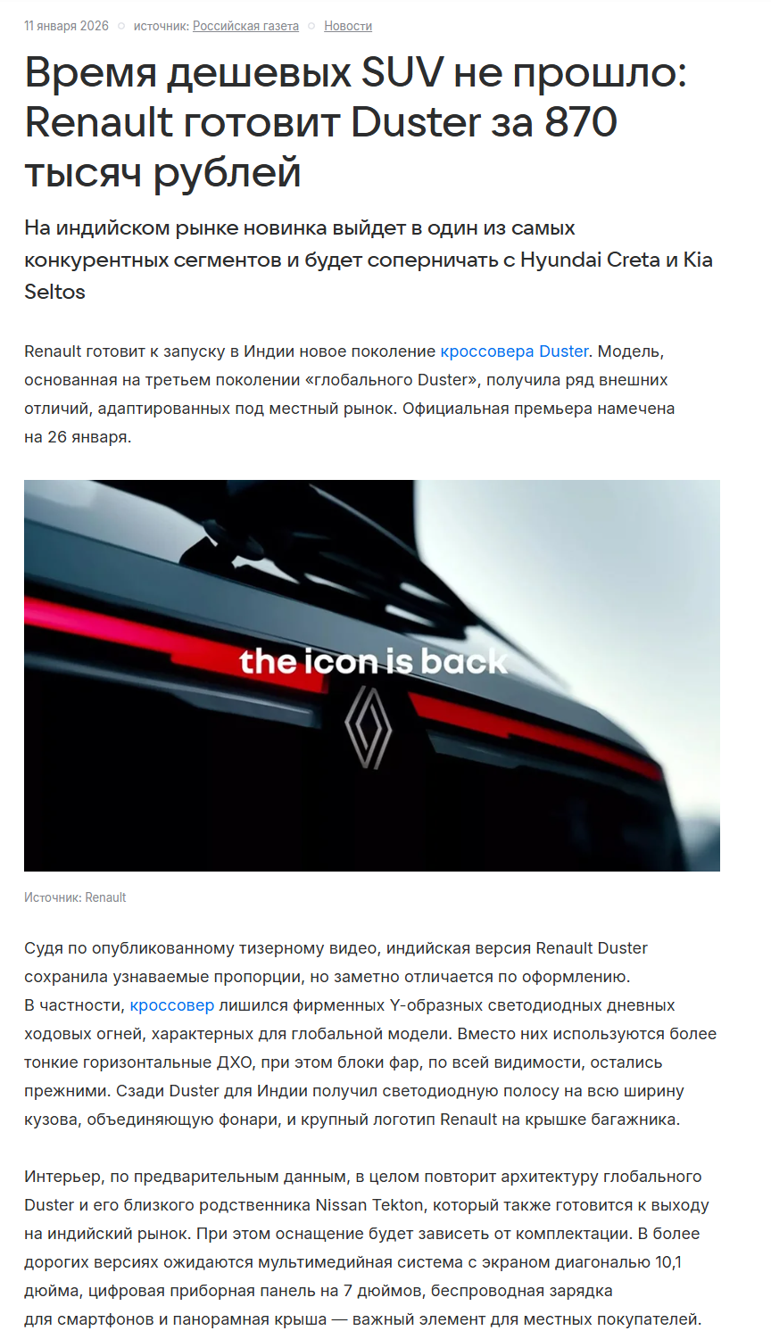The image size is (771, 1339).
Task: Click the date '11 января 2026'
Action: tap(66, 26)
